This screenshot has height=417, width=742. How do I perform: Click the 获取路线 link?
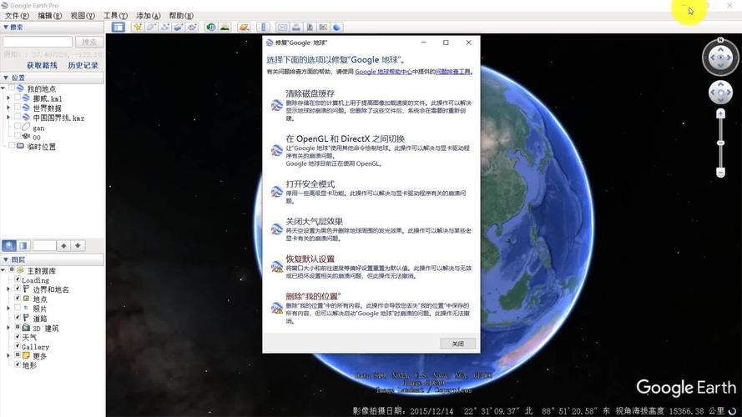(42, 65)
